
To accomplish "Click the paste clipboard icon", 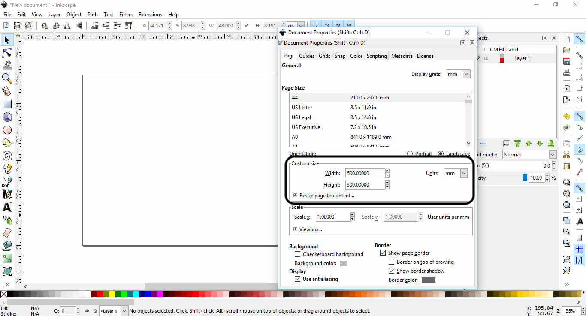I will click(x=567, y=166).
